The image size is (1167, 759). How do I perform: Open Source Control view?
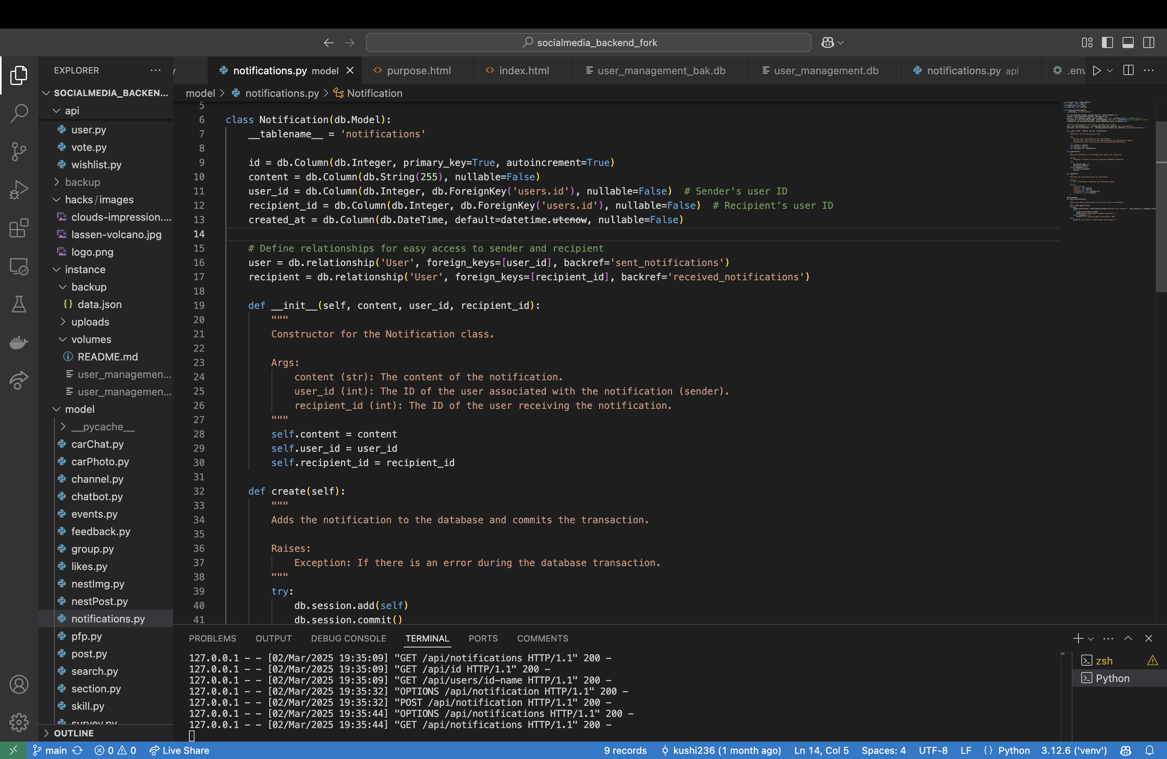(19, 151)
